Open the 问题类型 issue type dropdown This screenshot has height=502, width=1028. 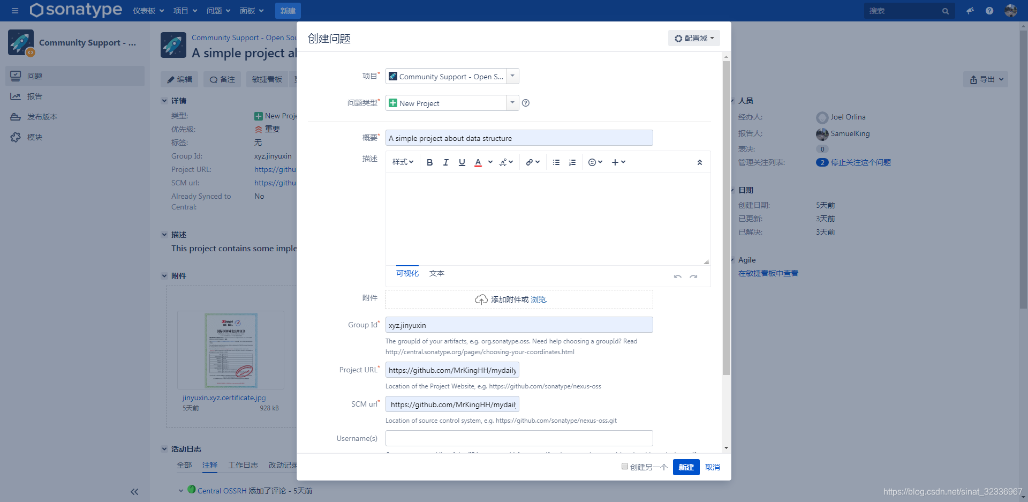tap(452, 103)
